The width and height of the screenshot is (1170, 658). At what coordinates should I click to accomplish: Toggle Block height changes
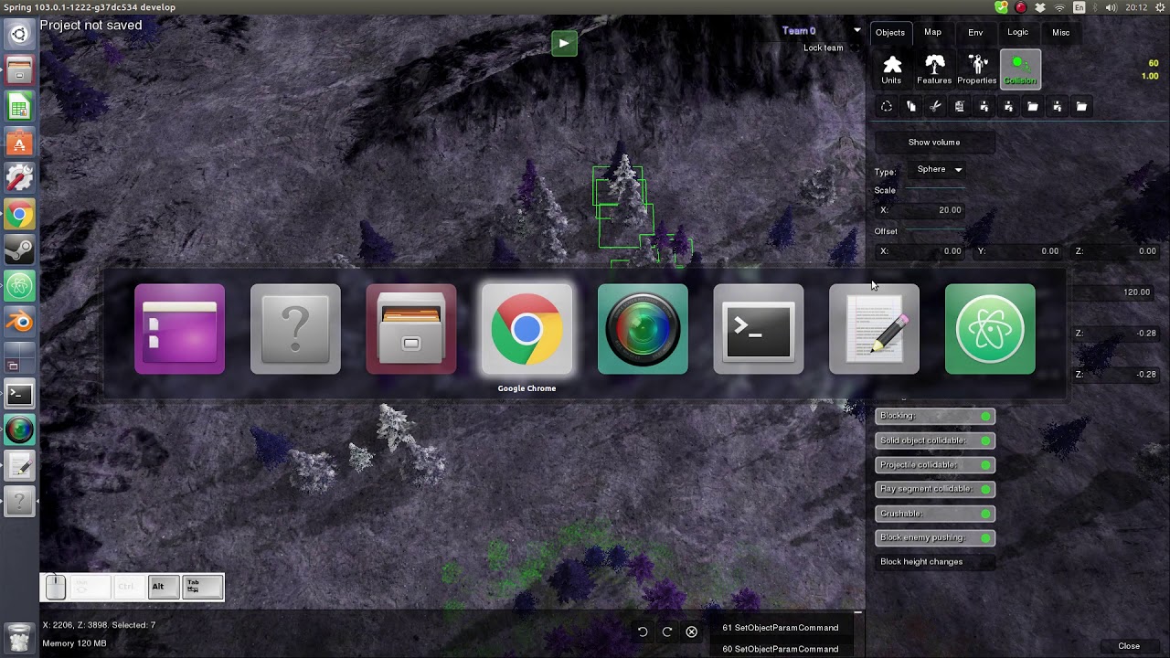tap(935, 562)
